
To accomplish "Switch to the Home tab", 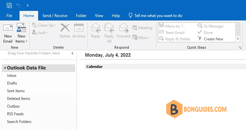I will pyautogui.click(x=29, y=16).
